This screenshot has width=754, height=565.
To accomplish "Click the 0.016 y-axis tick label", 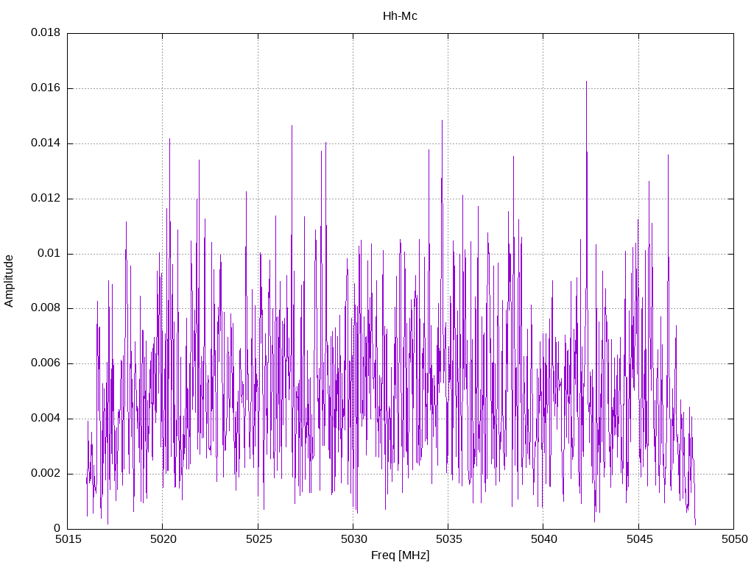I will 46,88.
